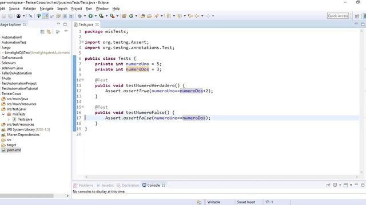Click the Open Task icon in toolbar

pos(149,16)
